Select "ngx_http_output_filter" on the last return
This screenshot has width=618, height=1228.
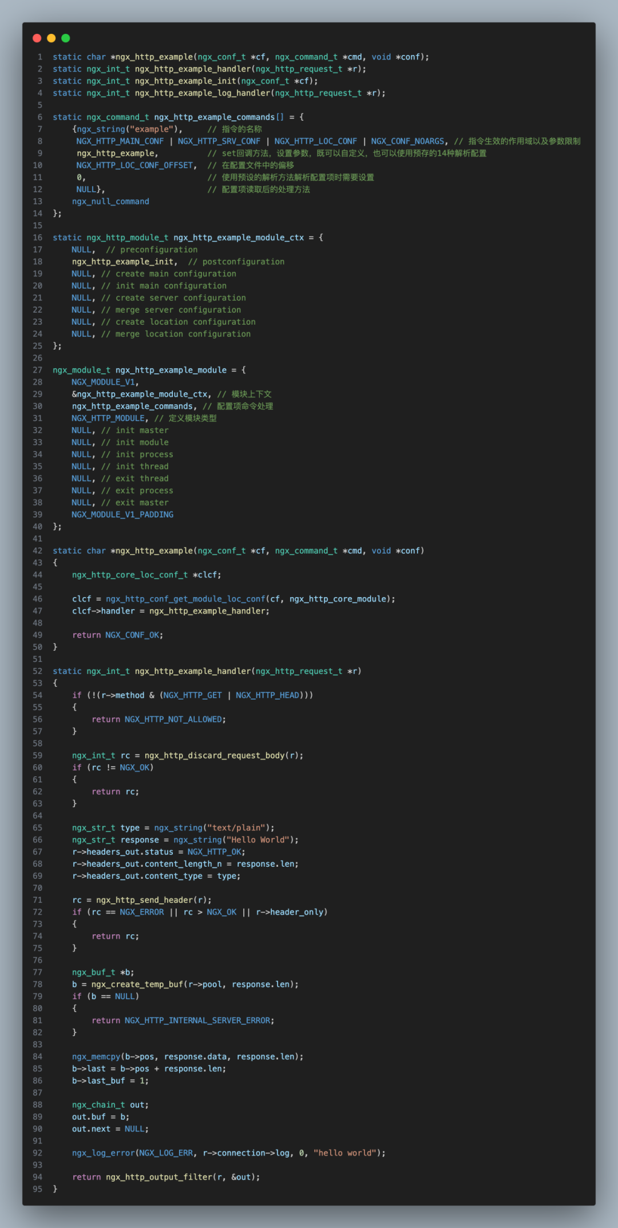159,1177
